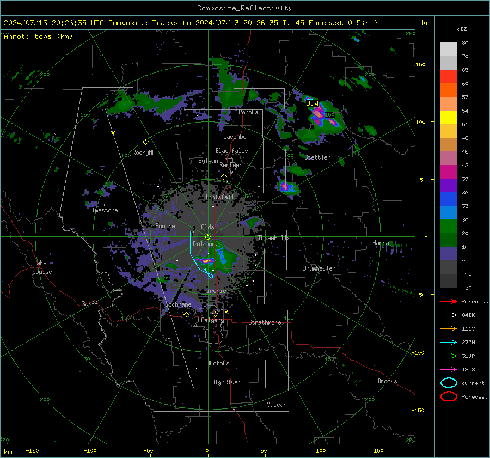
Task: Click the Banff label
Action: pos(90,303)
